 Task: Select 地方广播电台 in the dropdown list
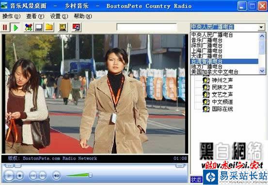pos(224,67)
